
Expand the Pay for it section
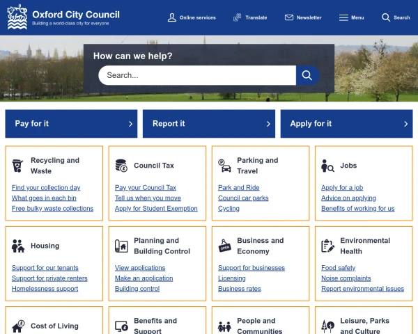tap(71, 124)
